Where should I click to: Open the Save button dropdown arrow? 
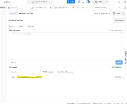pos(123,14)
